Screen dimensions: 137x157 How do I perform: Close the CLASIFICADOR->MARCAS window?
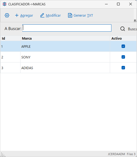point(131,4)
